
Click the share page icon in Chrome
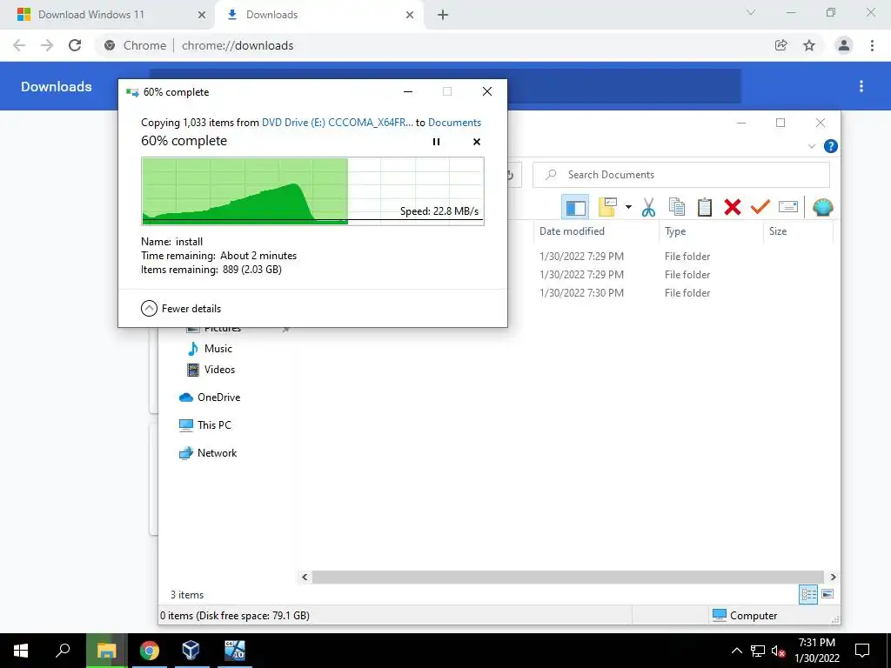[x=781, y=45]
